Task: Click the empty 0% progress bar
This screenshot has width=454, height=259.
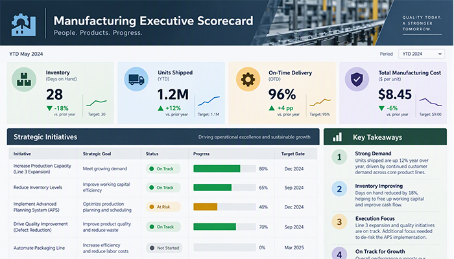Action: pyautogui.click(x=224, y=248)
